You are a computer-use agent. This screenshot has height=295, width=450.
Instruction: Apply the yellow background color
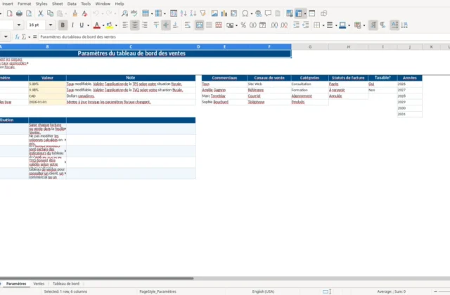click(x=110, y=25)
